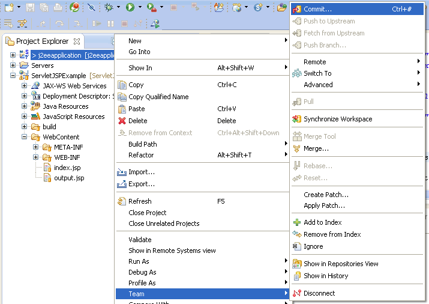429x304 pixels.
Task: Select the Project Explorer tab
Action: click(x=43, y=41)
